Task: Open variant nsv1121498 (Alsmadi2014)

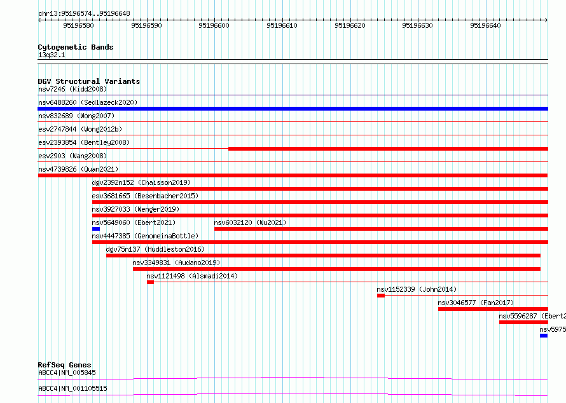Action: point(192,276)
